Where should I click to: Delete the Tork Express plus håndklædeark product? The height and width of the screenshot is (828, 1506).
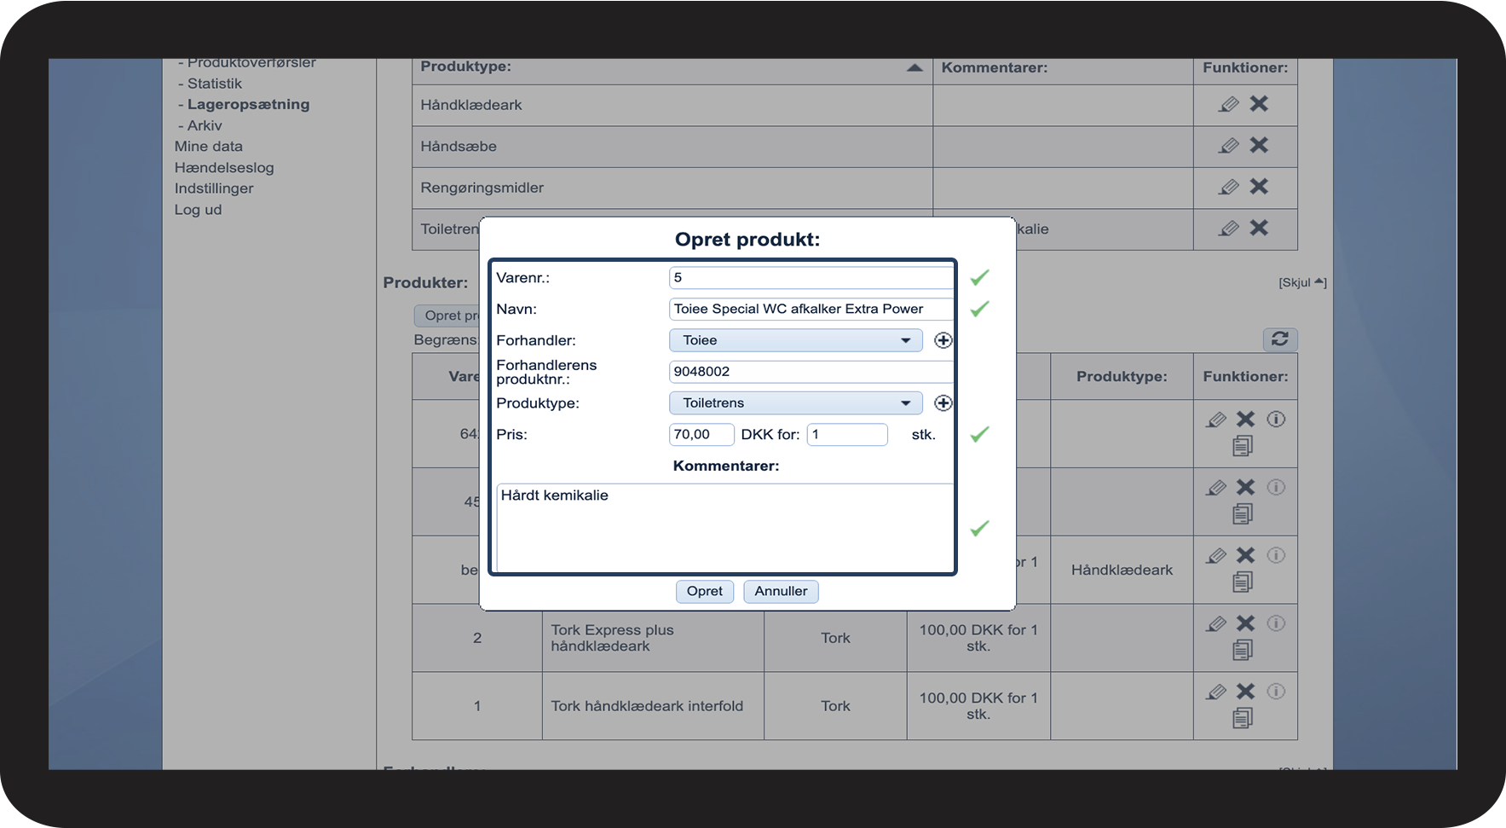click(x=1245, y=623)
